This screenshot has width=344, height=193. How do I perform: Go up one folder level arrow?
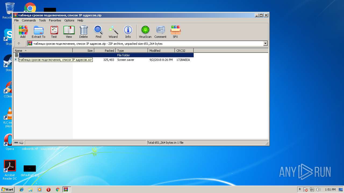pyautogui.click(x=19, y=43)
